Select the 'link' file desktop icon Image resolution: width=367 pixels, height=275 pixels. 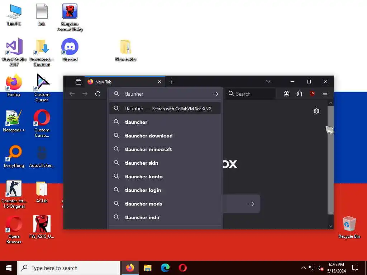click(x=42, y=15)
